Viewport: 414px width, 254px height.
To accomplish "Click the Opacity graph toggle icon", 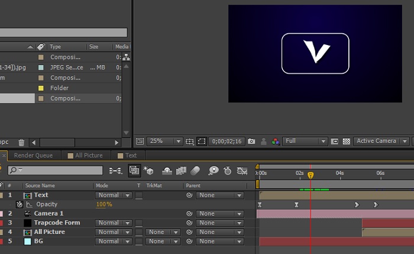I will click(30, 204).
